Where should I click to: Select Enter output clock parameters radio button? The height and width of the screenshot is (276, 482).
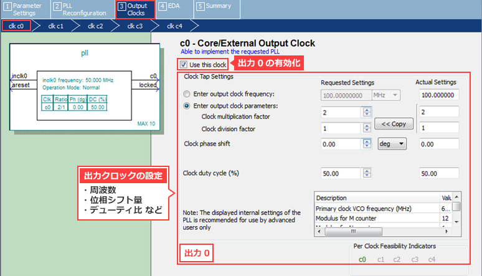(x=187, y=105)
